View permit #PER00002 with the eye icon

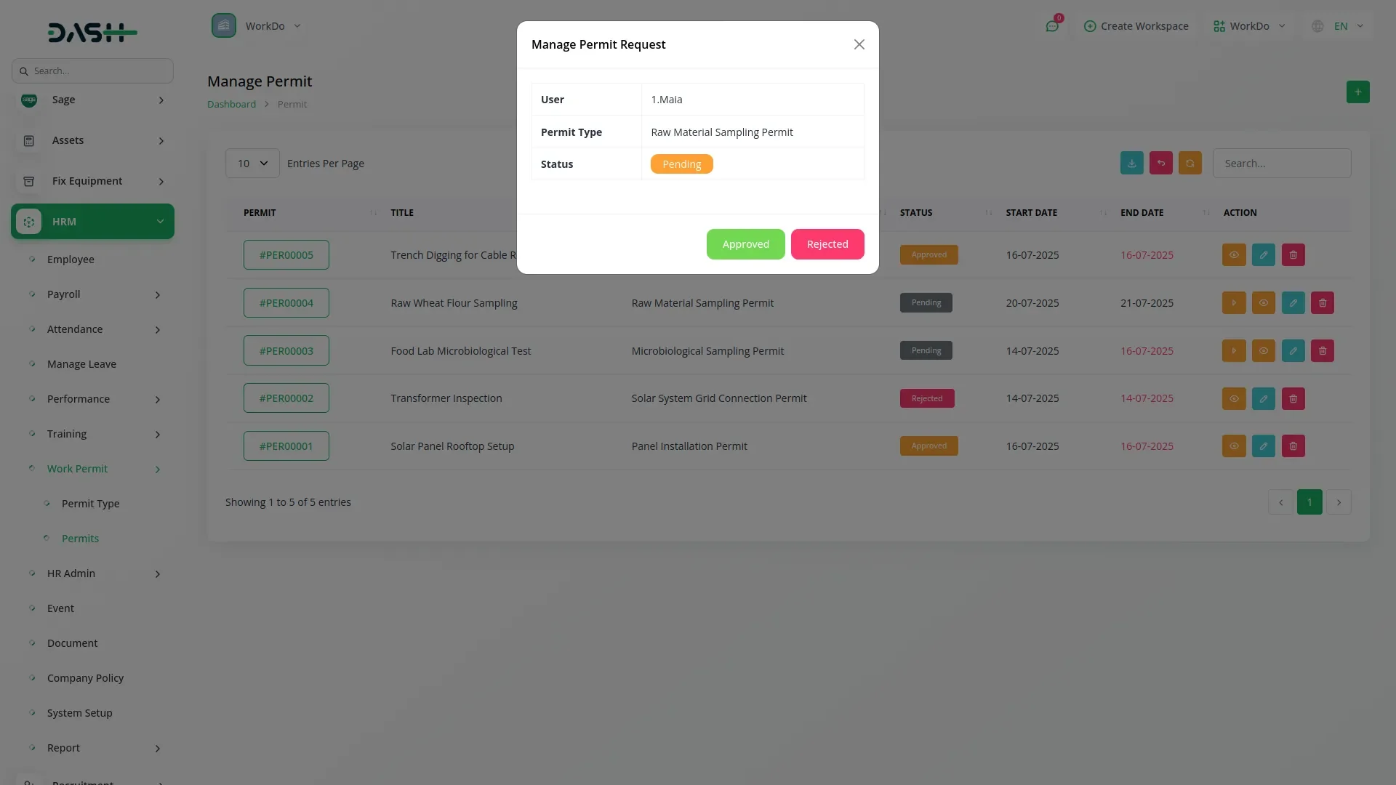(1233, 399)
